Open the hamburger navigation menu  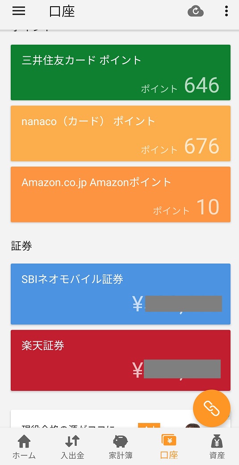pos(19,11)
